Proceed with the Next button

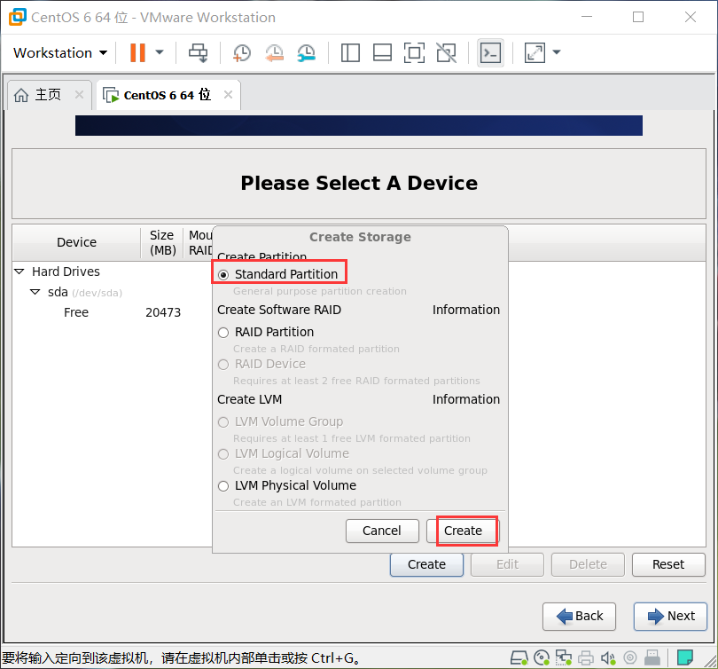[670, 617]
